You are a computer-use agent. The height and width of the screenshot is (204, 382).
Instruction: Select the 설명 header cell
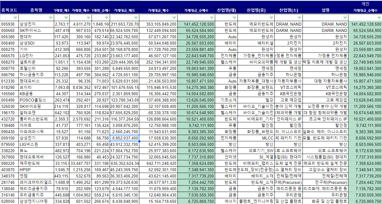pyautogui.click(x=326, y=10)
